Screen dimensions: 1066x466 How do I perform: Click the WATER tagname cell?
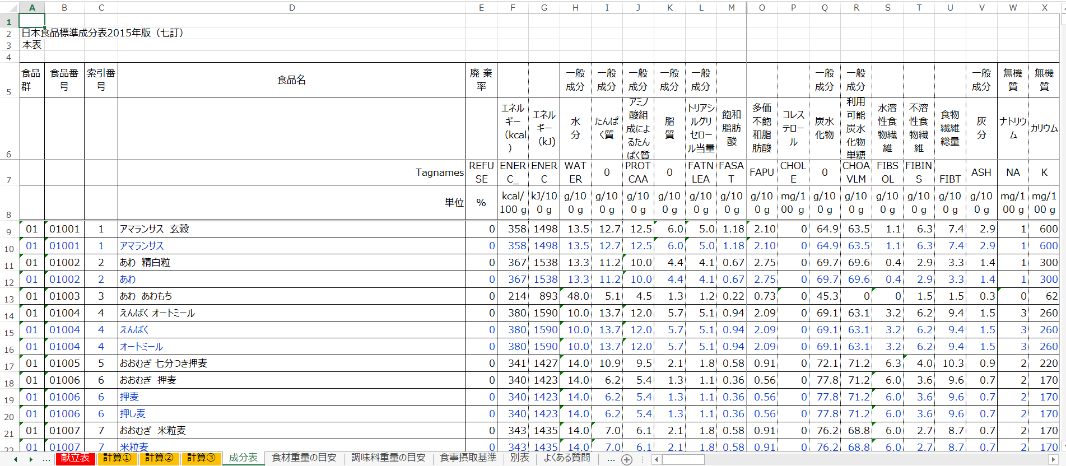tap(575, 173)
